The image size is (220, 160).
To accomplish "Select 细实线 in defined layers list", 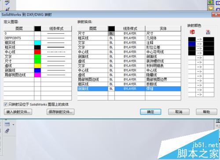I will [x=19, y=43].
